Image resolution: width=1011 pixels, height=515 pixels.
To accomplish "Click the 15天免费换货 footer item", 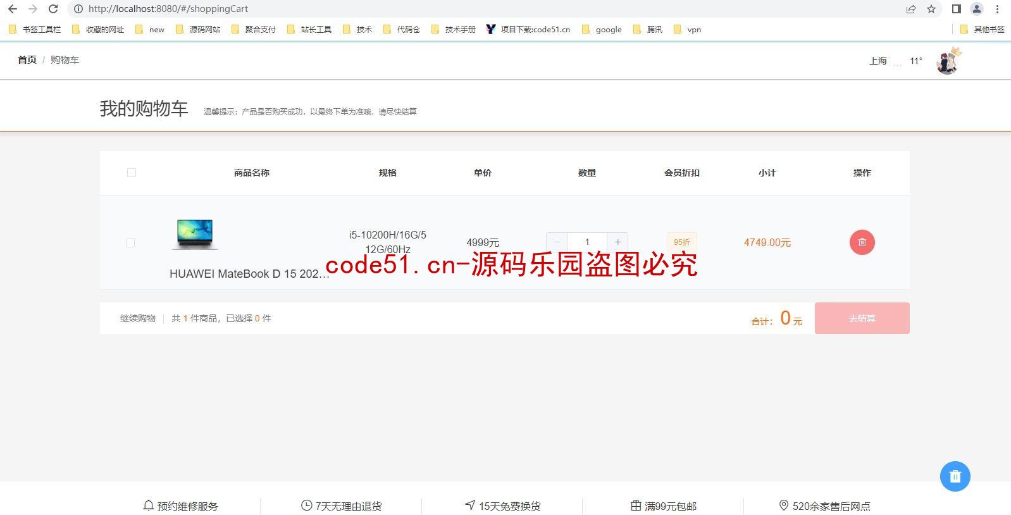I will point(503,506).
